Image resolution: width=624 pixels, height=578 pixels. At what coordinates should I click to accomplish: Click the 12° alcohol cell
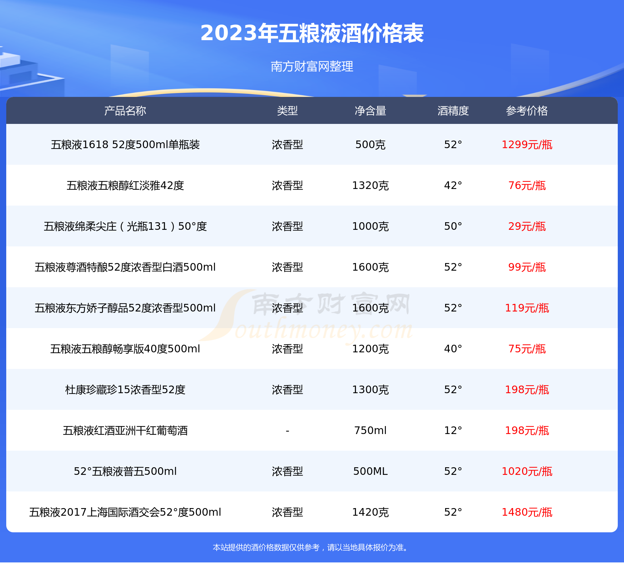point(453,431)
